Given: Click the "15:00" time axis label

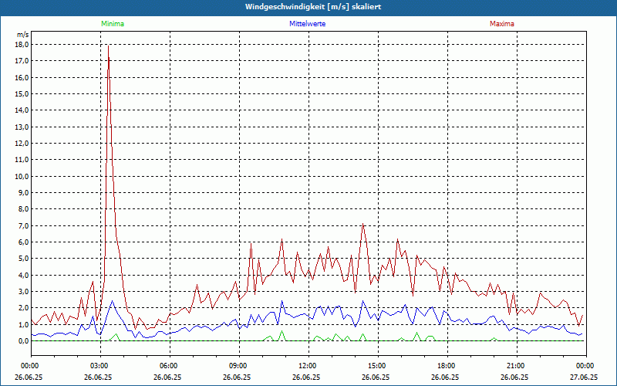Looking at the screenshot, I should (376, 366).
